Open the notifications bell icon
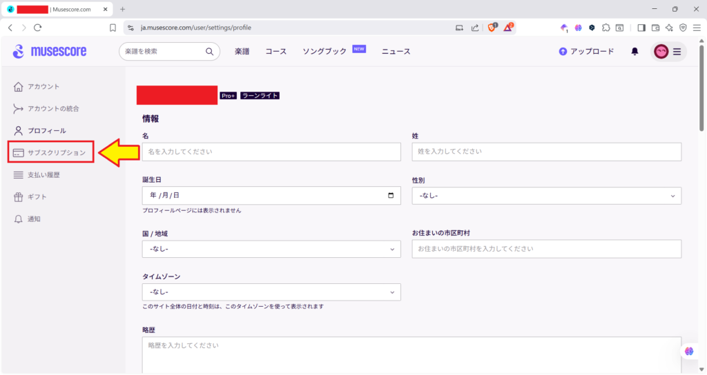This screenshot has height=375, width=707. (x=635, y=52)
